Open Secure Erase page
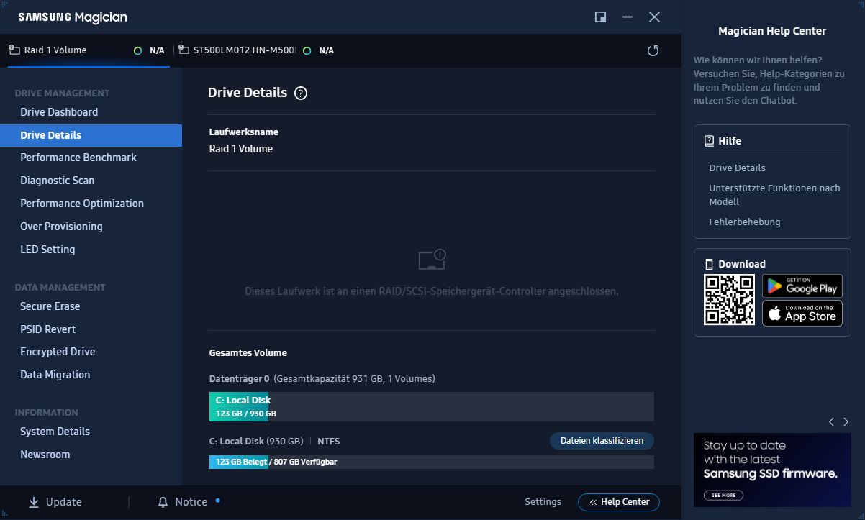 [50, 306]
